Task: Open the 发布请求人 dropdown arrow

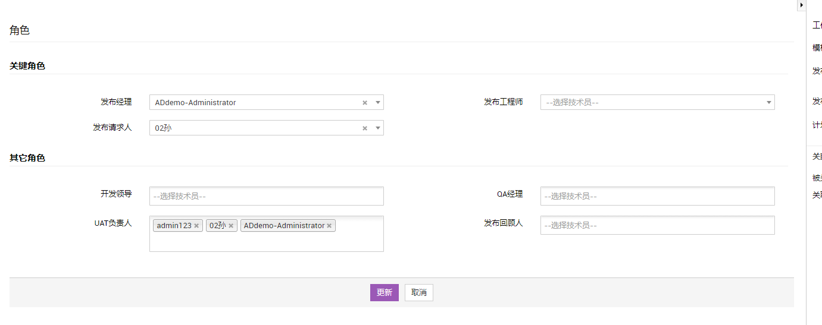Action: point(377,128)
